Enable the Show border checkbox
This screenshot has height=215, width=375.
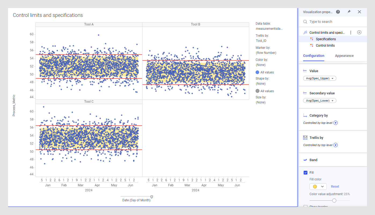306,206
